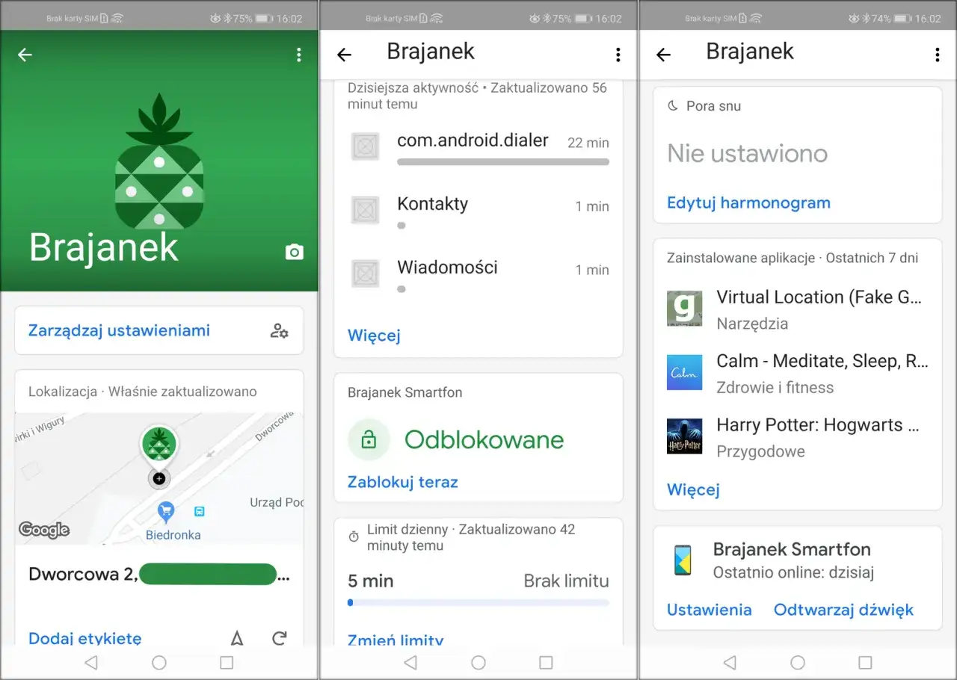Open the overflow menu on the right Brajanek screen
The image size is (957, 680).
click(x=937, y=55)
